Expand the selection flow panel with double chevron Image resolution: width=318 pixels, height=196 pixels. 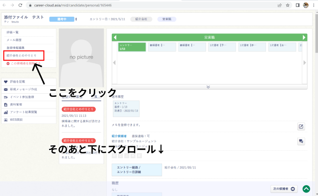point(208,87)
